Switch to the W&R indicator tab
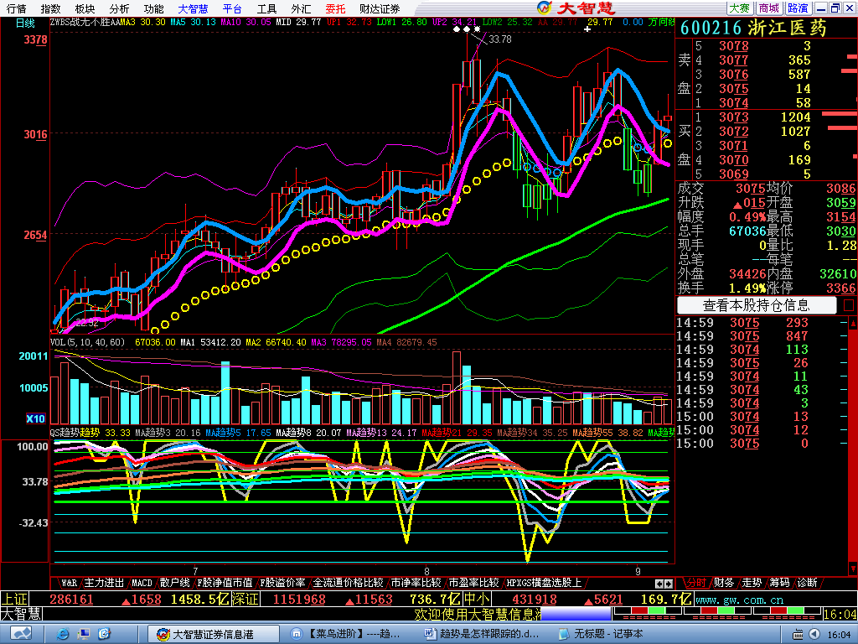The width and height of the screenshot is (858, 644). [x=69, y=583]
